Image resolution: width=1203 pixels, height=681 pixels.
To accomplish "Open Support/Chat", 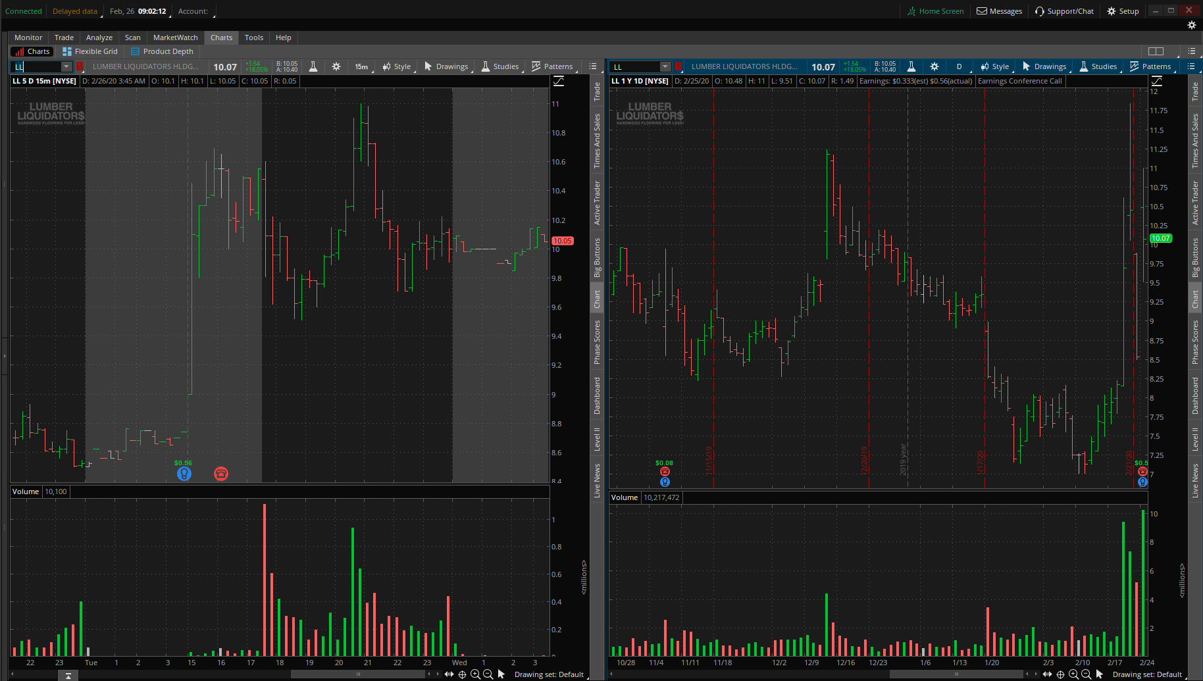I will tap(1064, 11).
